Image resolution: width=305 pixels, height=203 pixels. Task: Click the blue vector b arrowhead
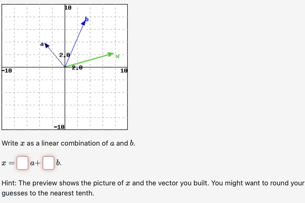point(84,22)
